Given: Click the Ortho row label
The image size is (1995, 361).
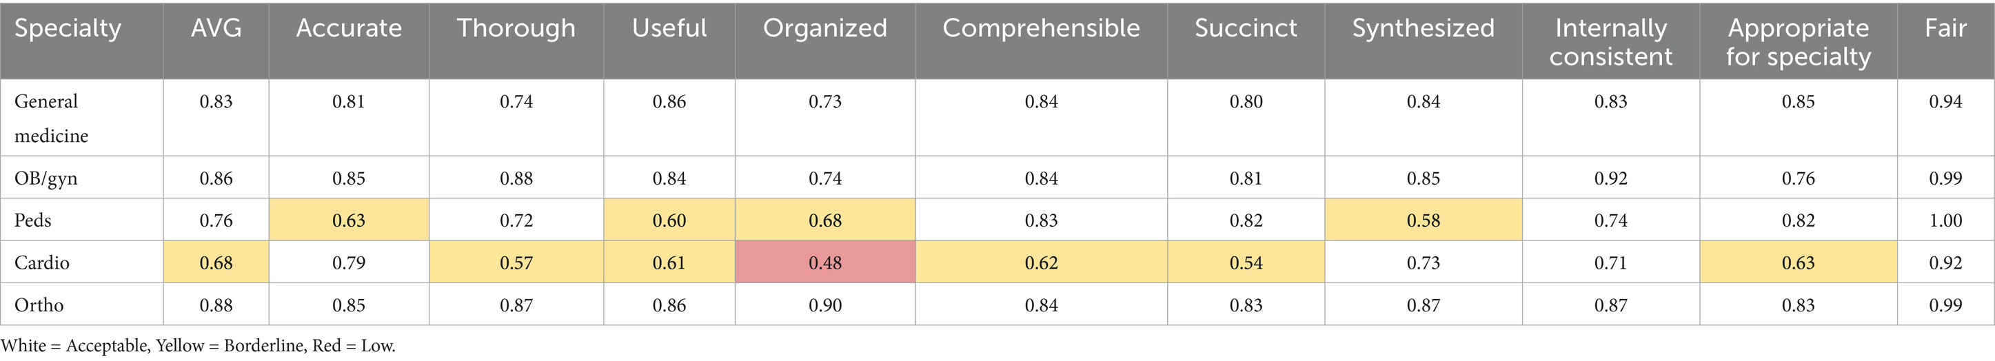Looking at the screenshot, I should pyautogui.click(x=39, y=305).
